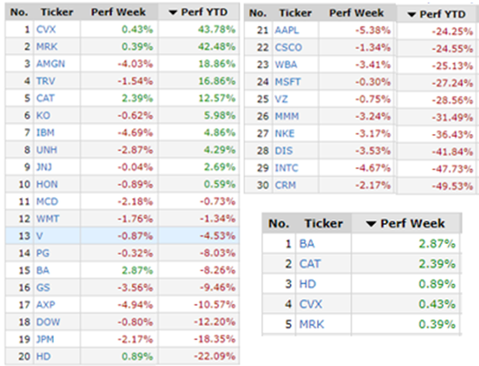479x366 pixels.
Task: Select the -49.53% Perf YTD value for CRM
Action: coord(452,186)
